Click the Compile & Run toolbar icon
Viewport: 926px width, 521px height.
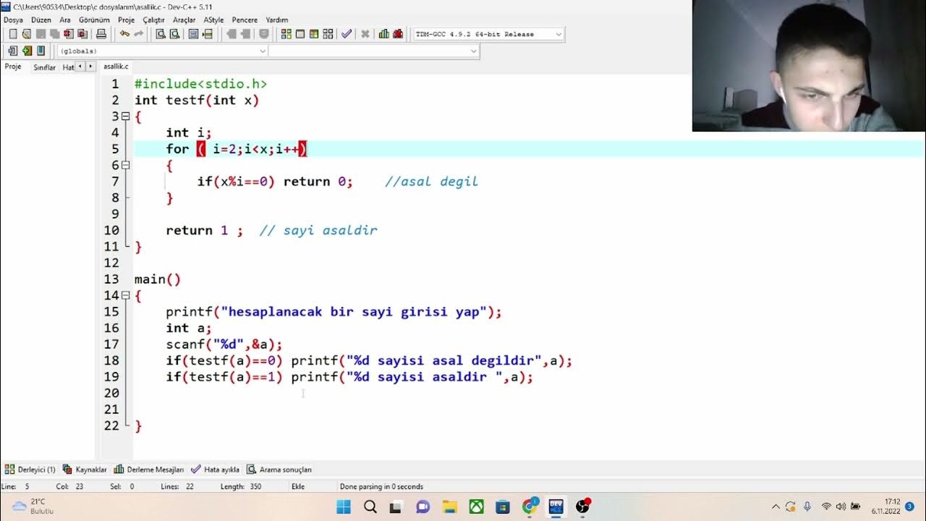[x=314, y=34]
